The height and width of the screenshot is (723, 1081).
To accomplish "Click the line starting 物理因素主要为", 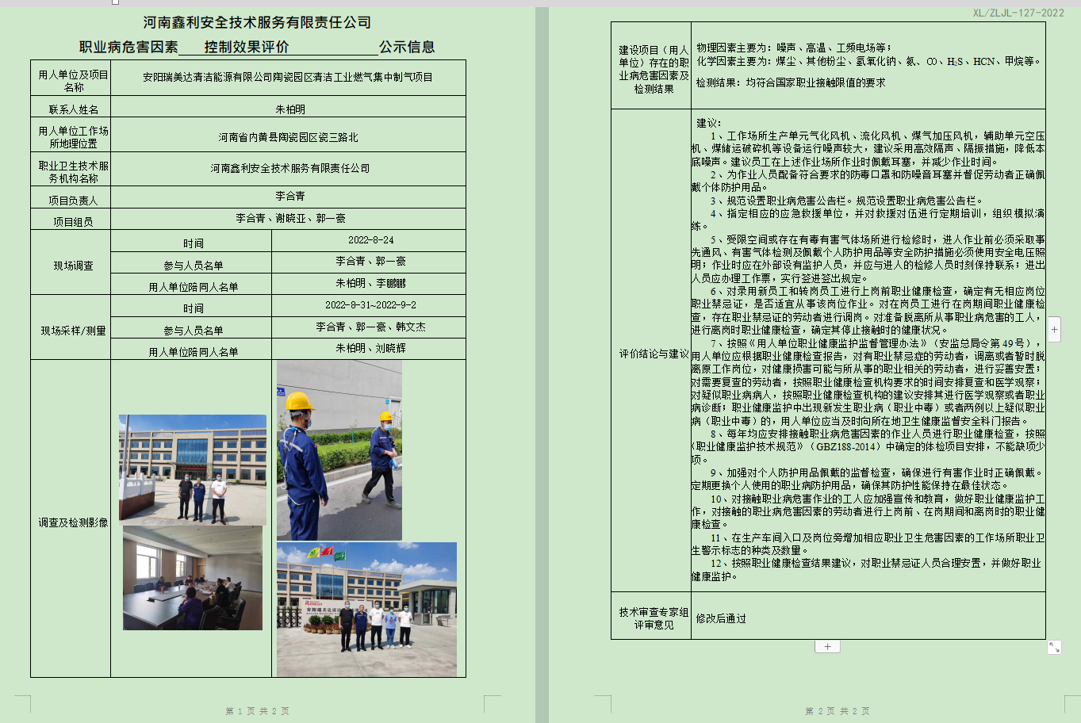I will tap(794, 48).
